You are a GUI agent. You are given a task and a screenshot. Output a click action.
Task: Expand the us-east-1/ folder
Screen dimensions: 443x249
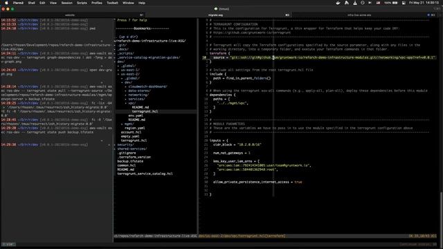click(x=130, y=70)
